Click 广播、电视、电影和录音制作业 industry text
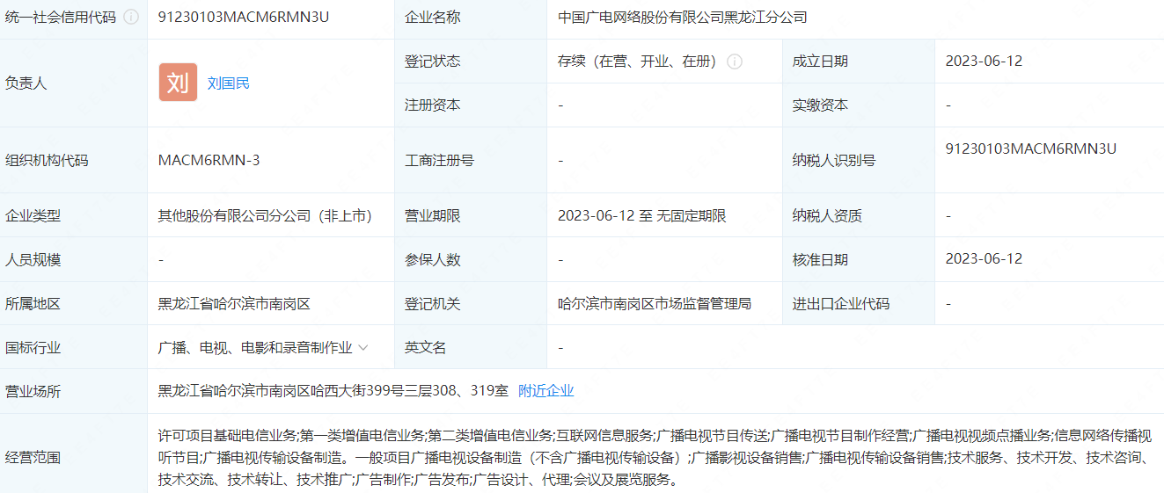Image resolution: width=1164 pixels, height=493 pixels. (255, 348)
